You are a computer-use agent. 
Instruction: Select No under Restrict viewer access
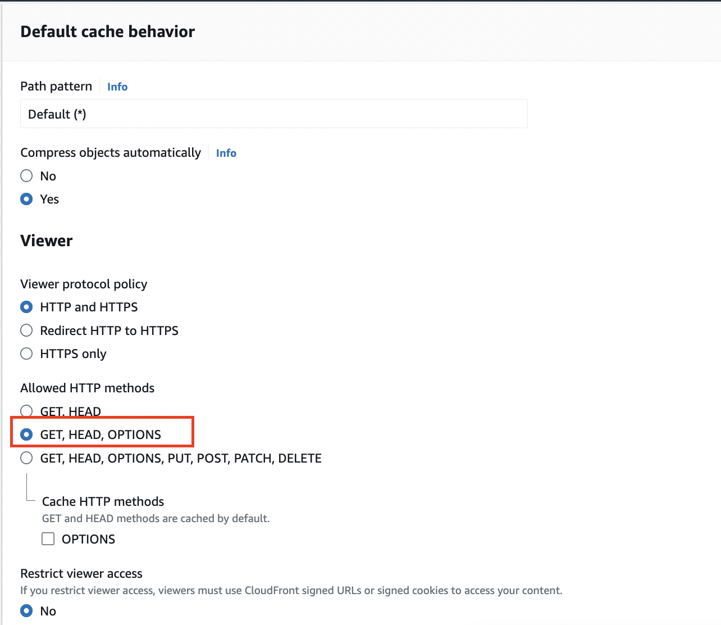[26, 611]
